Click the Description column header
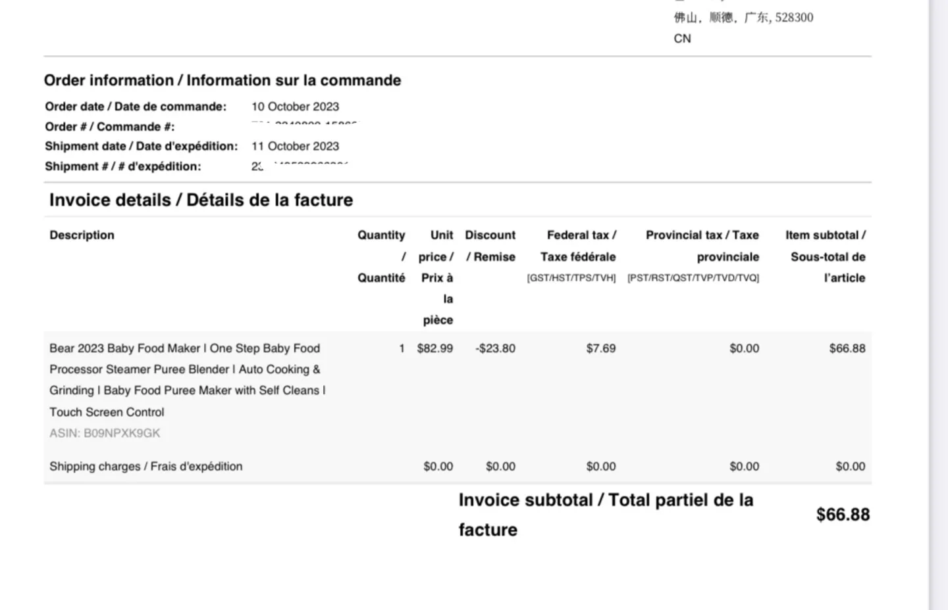This screenshot has width=948, height=610. [82, 235]
